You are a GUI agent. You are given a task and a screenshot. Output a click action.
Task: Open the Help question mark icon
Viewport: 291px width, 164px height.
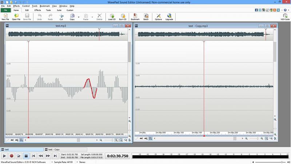pos(285,10)
